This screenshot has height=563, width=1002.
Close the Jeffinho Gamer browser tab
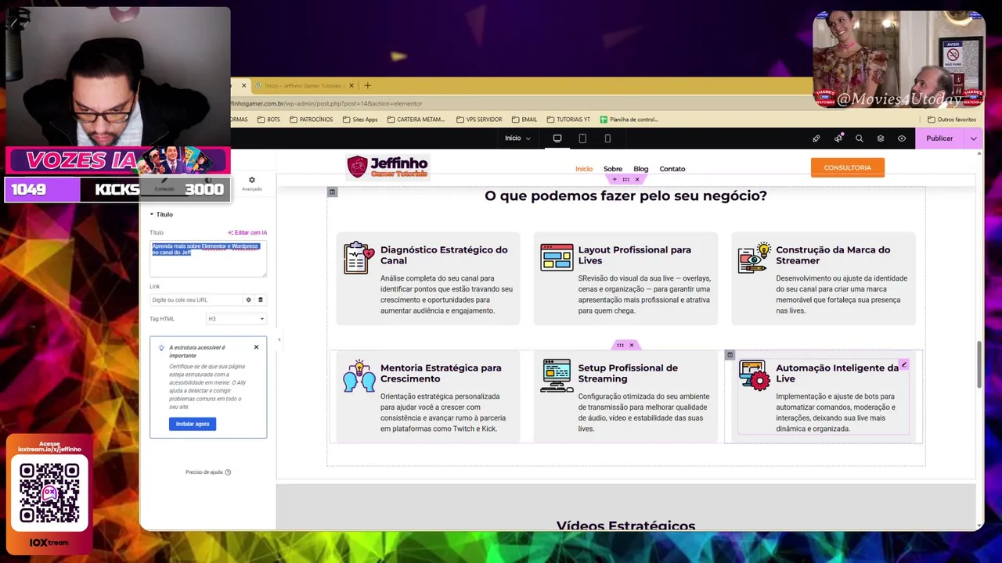351,85
